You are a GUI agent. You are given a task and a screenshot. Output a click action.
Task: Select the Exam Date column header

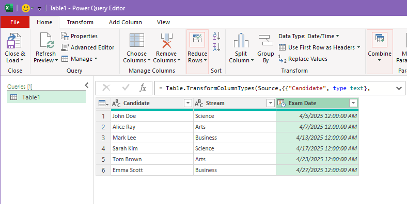[x=318, y=104]
